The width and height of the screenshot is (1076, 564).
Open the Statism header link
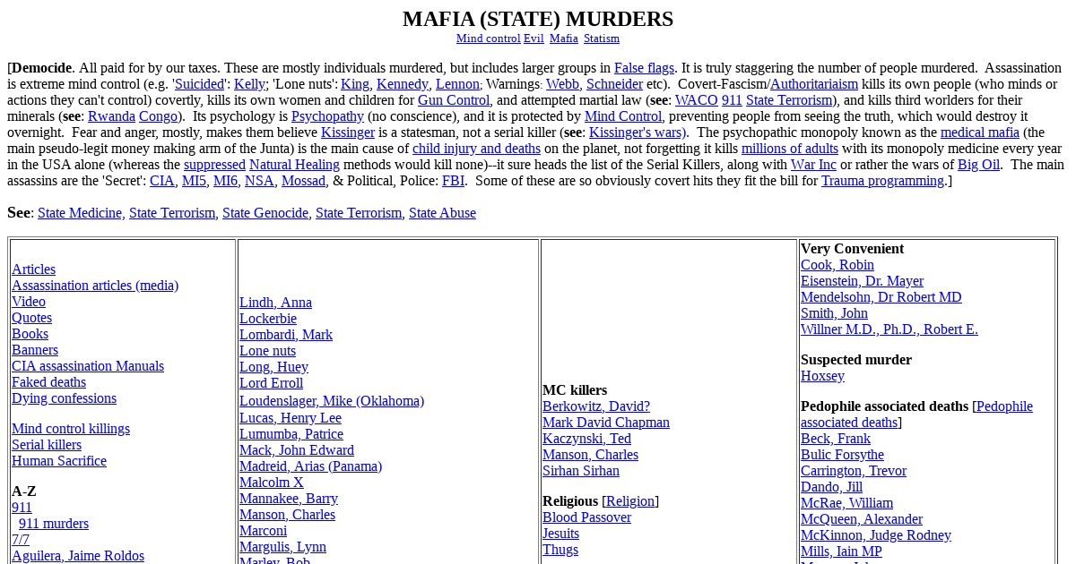[x=602, y=38]
